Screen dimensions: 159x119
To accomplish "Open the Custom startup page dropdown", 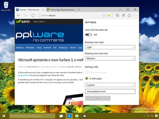I will 110,85.
